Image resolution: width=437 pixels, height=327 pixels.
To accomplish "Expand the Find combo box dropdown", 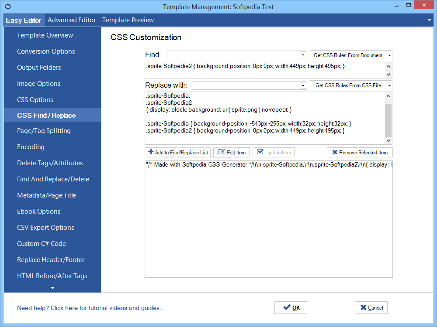I will point(303,55).
